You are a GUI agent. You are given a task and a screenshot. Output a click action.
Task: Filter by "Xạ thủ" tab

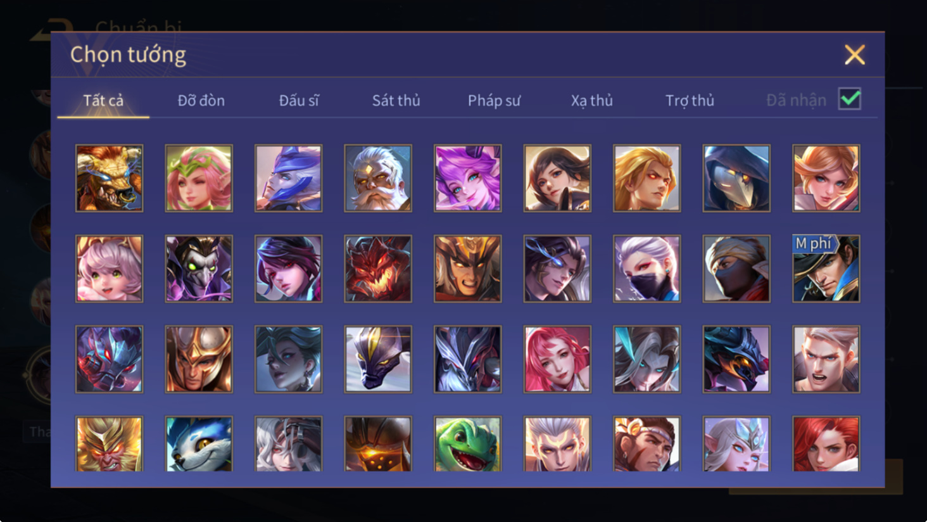[592, 100]
